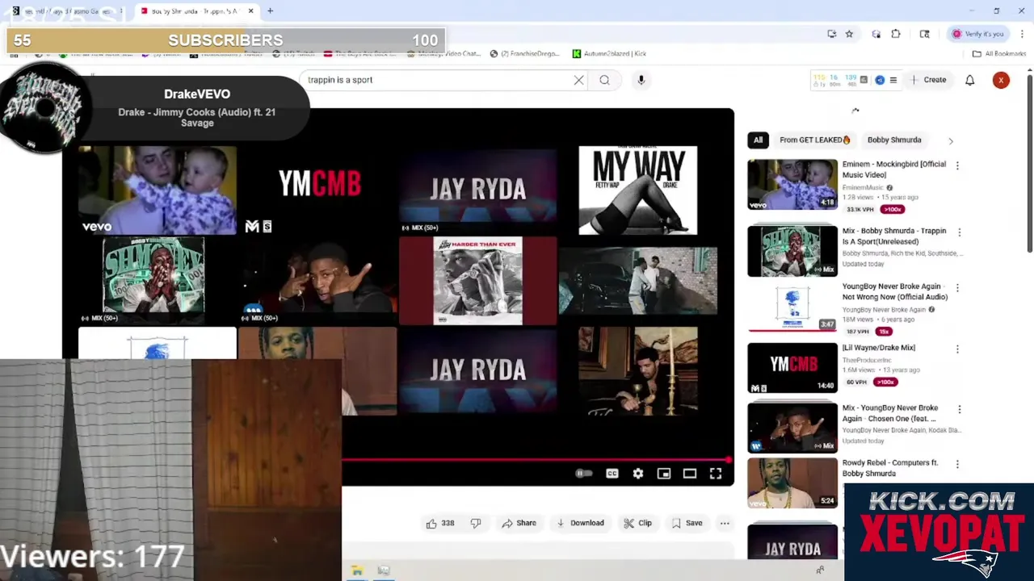The image size is (1034, 581).
Task: Clear the YouTube search box text
Action: tap(578, 80)
